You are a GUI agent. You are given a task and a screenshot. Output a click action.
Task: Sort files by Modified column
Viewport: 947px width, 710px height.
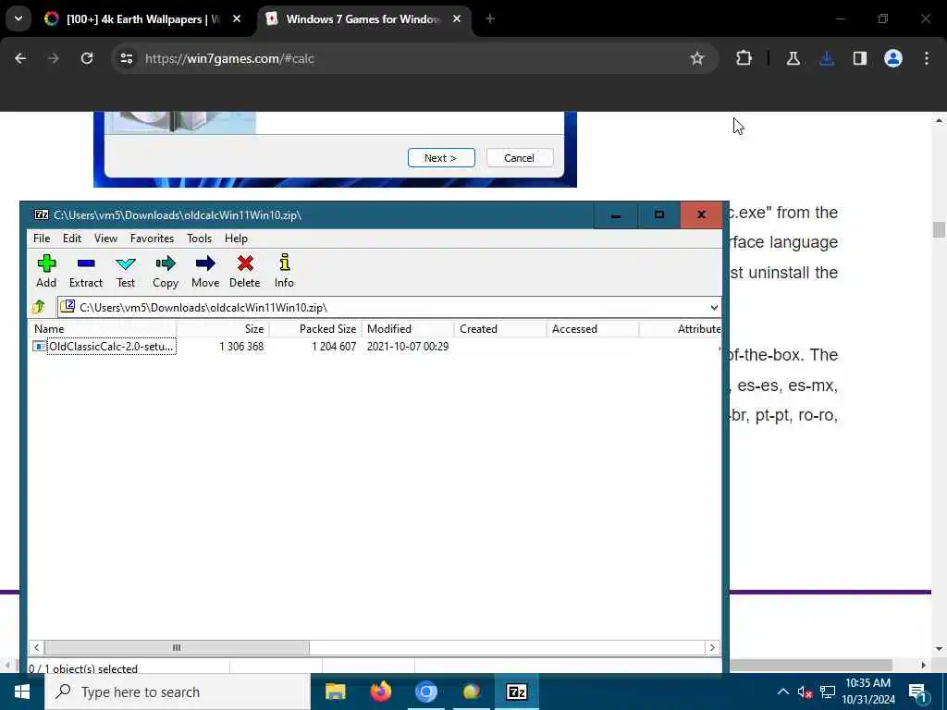click(408, 329)
